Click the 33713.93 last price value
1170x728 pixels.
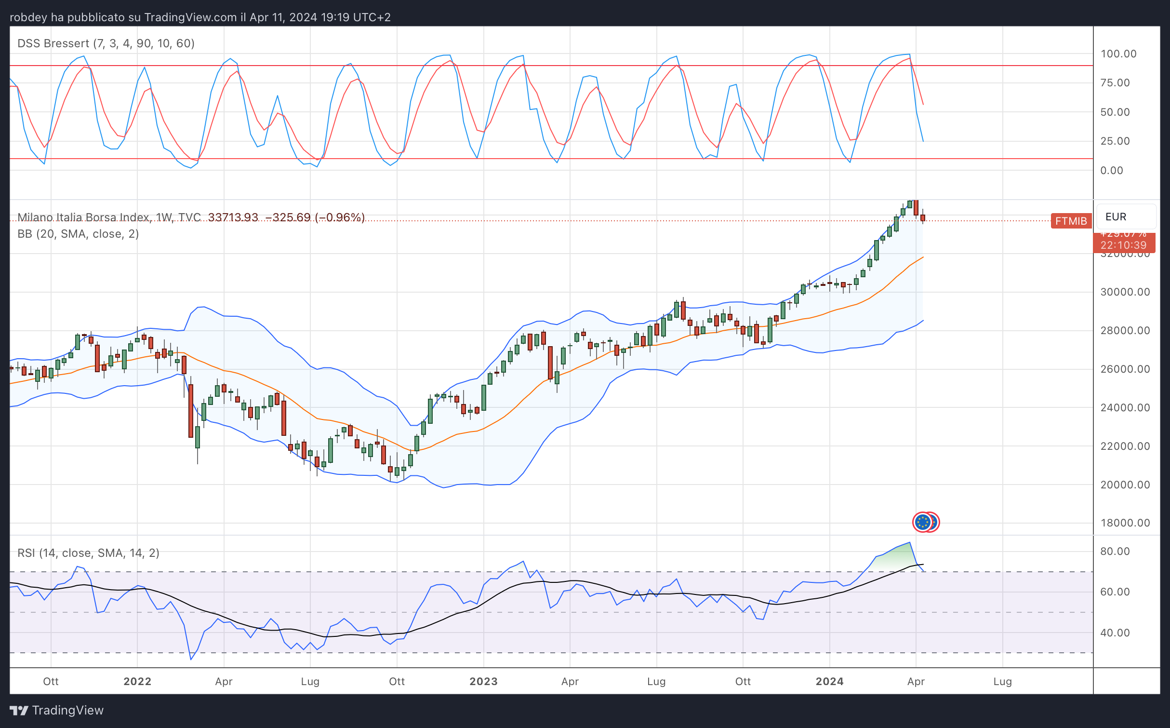(x=233, y=217)
